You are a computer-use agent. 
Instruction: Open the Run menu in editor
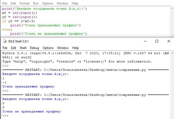[36, 3]
